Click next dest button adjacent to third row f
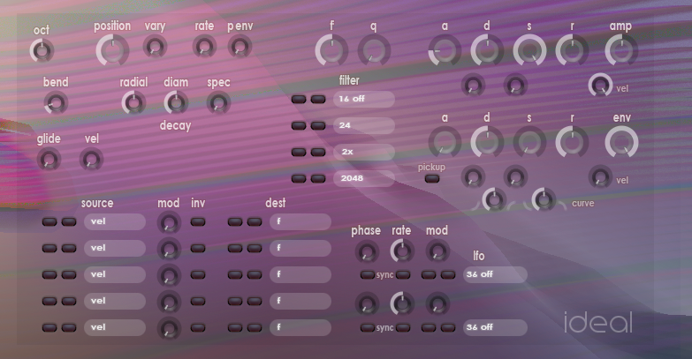692x359 pixels. [255, 275]
